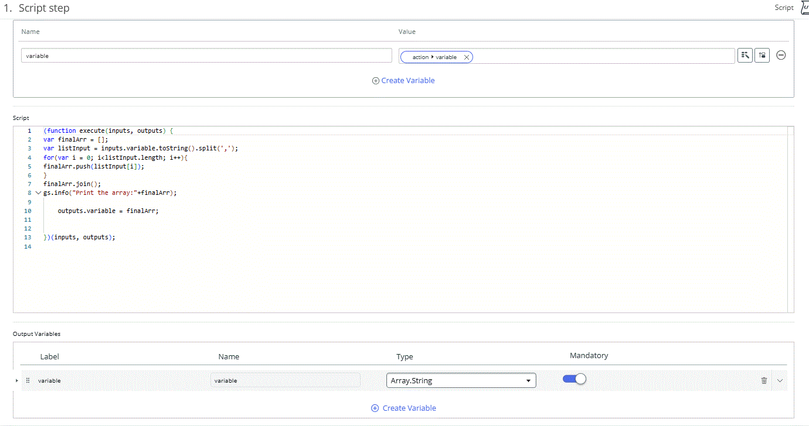Grab the drag handle of the output variable row
The width and height of the screenshot is (809, 426).
28,380
